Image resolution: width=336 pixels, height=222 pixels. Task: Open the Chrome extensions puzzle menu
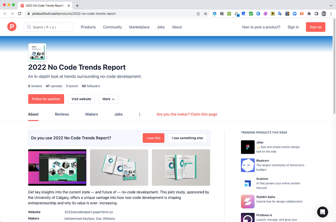pos(309,14)
